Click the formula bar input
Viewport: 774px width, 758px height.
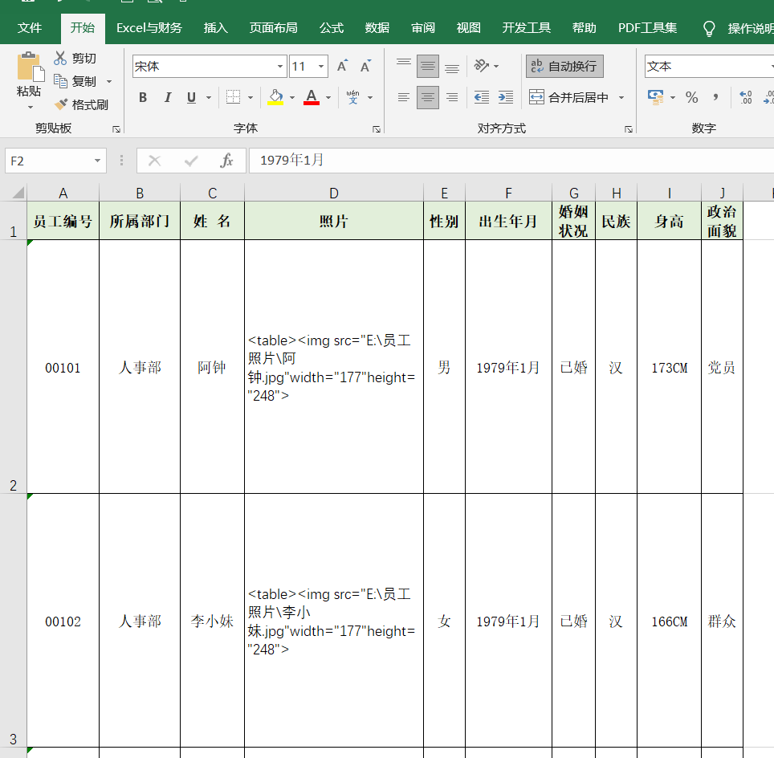pyautogui.click(x=511, y=161)
